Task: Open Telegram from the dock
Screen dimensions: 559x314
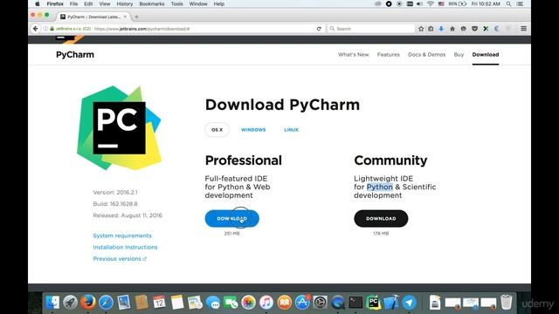Action: click(410, 303)
